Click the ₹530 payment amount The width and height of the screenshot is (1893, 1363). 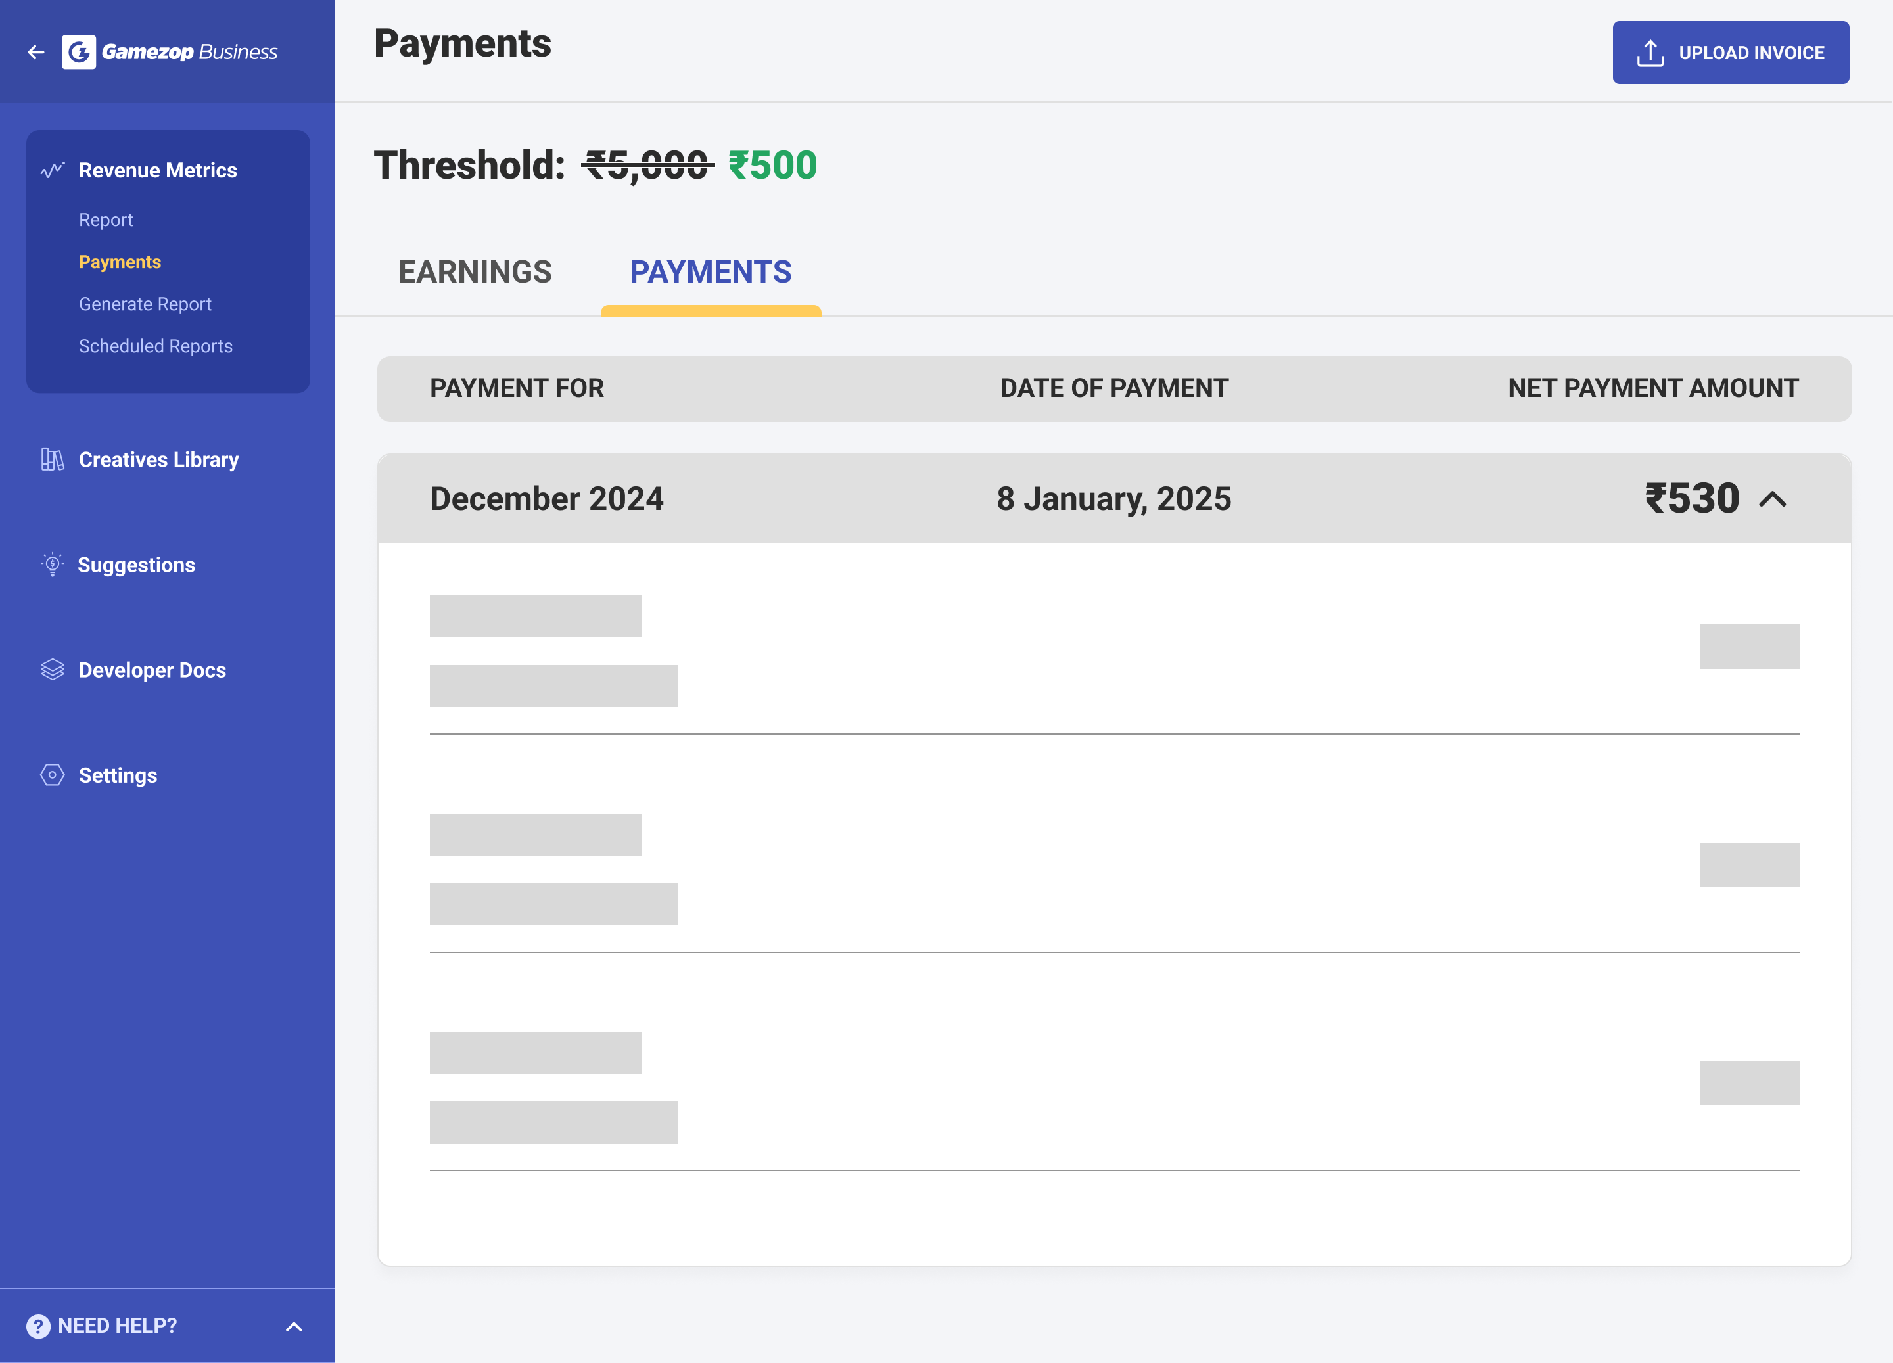coord(1692,498)
